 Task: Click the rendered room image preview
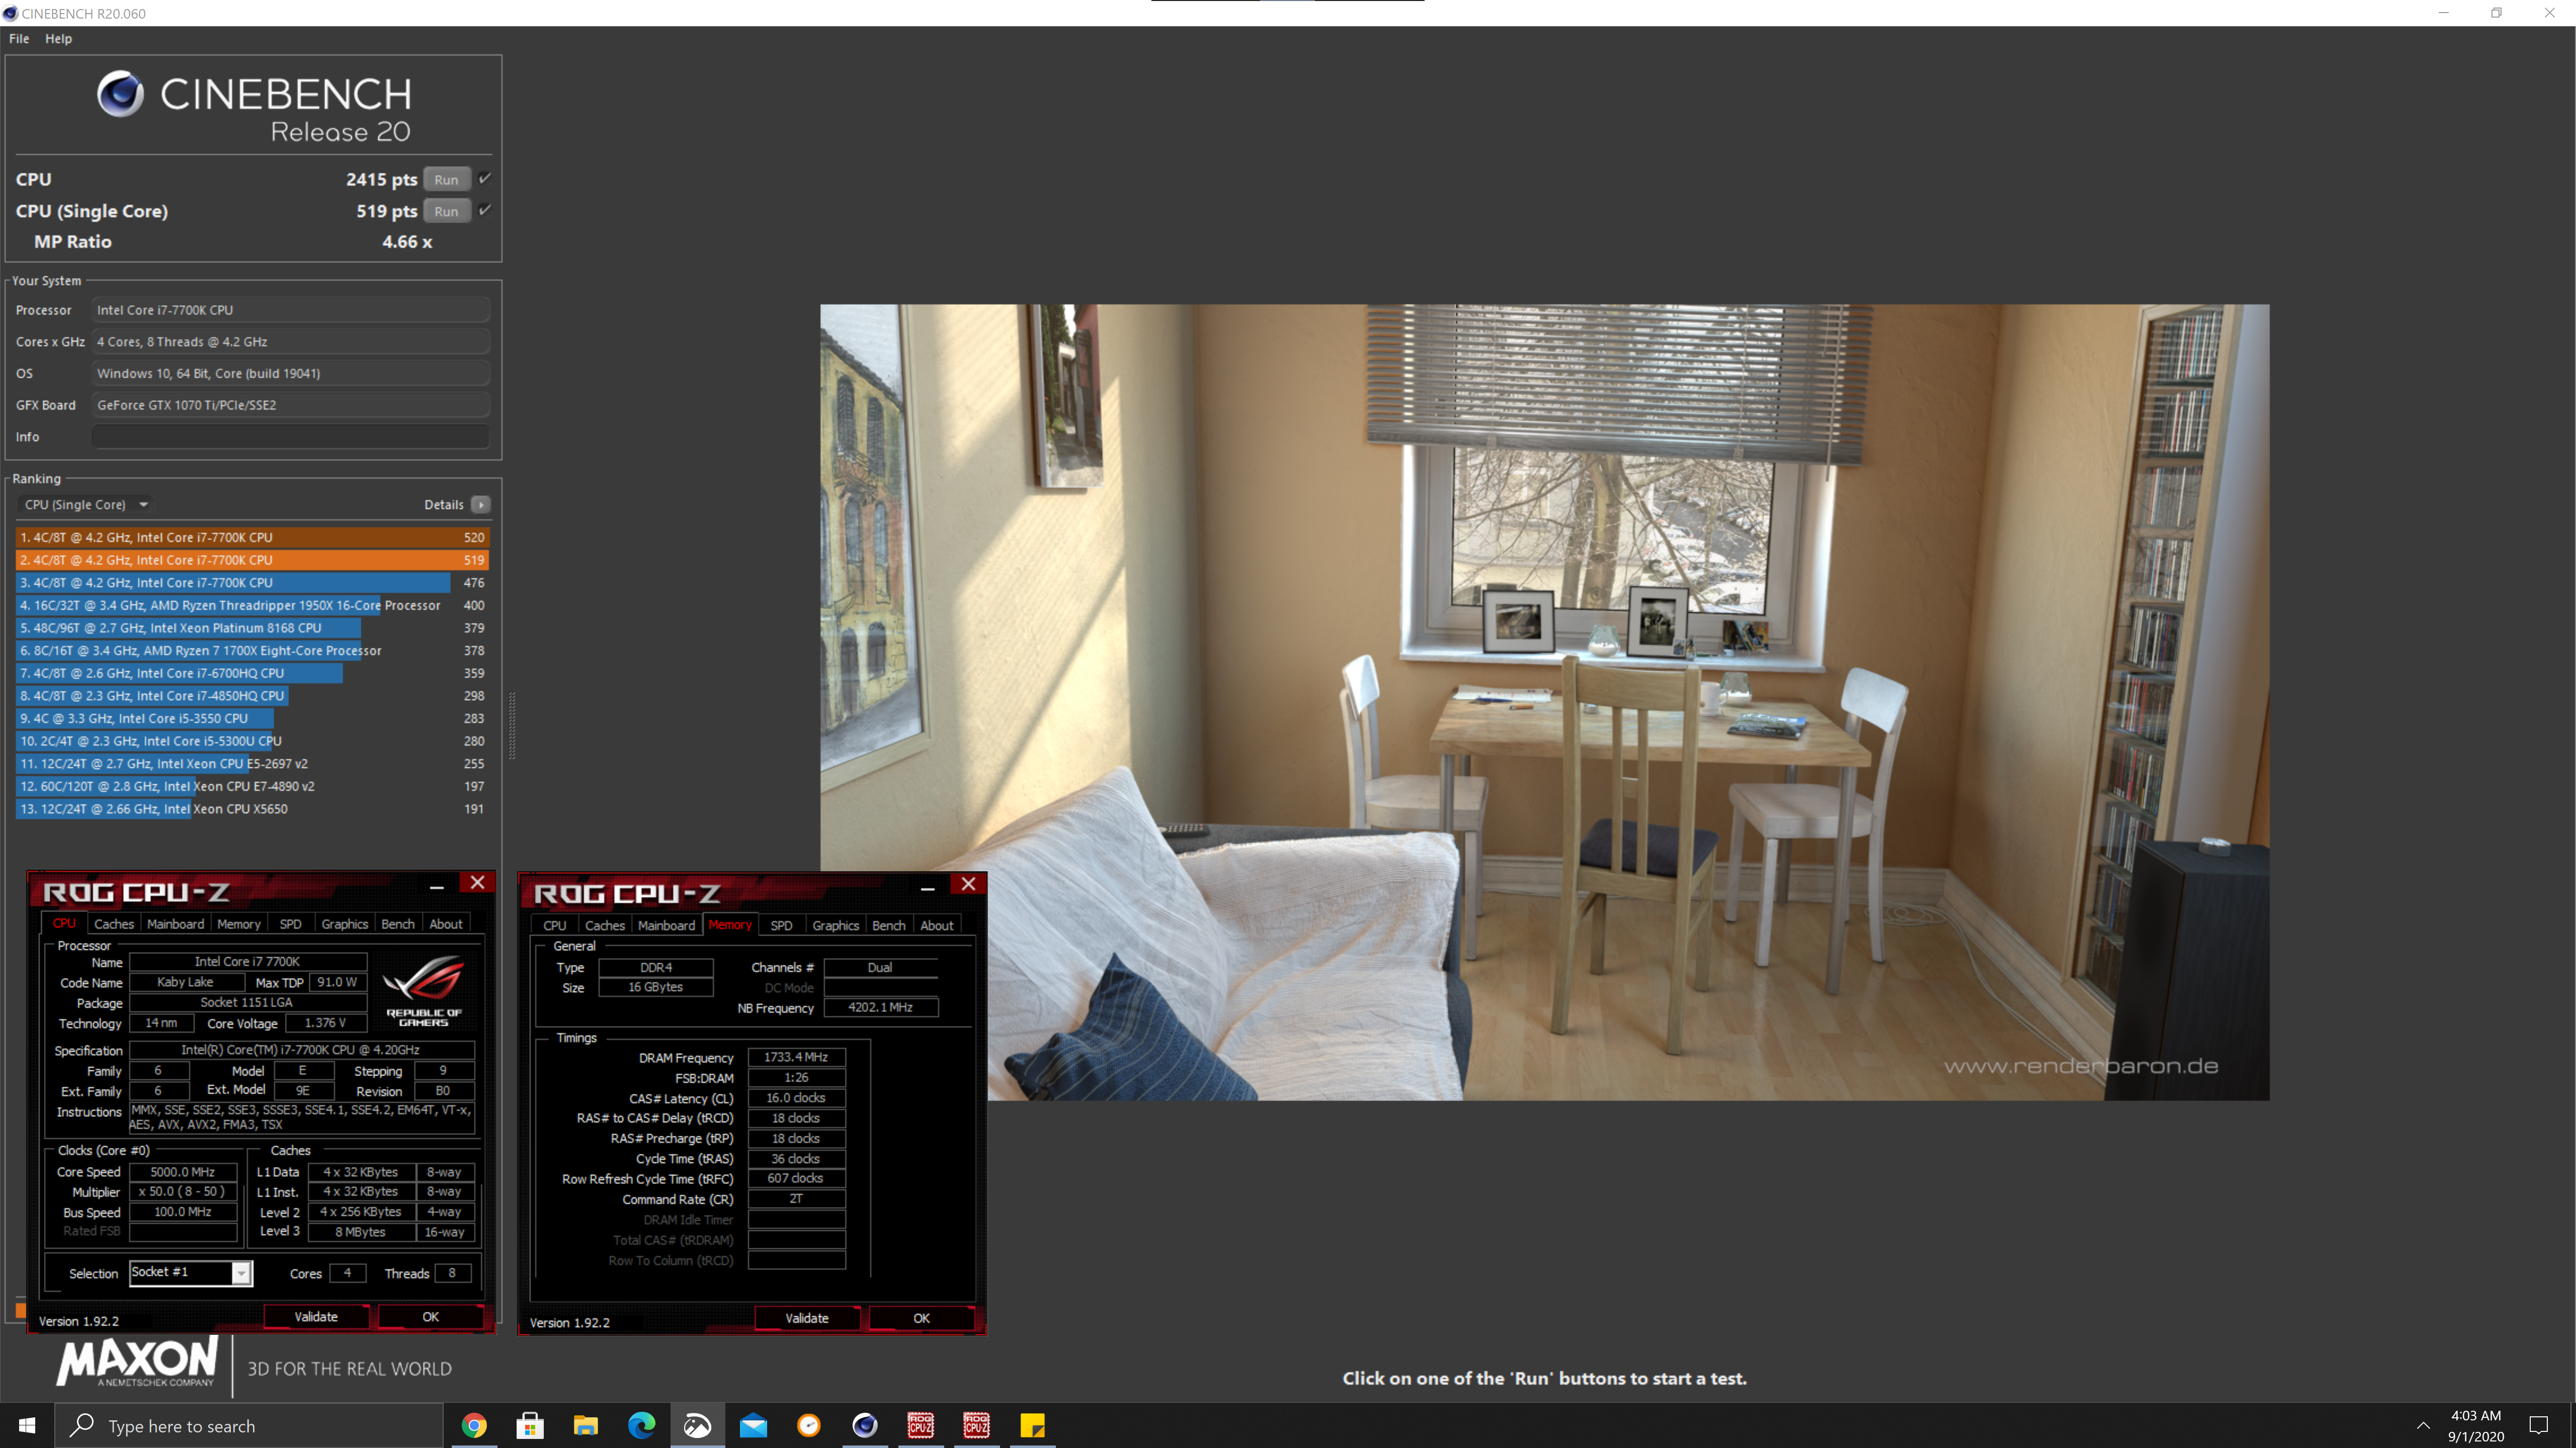pos(1544,702)
